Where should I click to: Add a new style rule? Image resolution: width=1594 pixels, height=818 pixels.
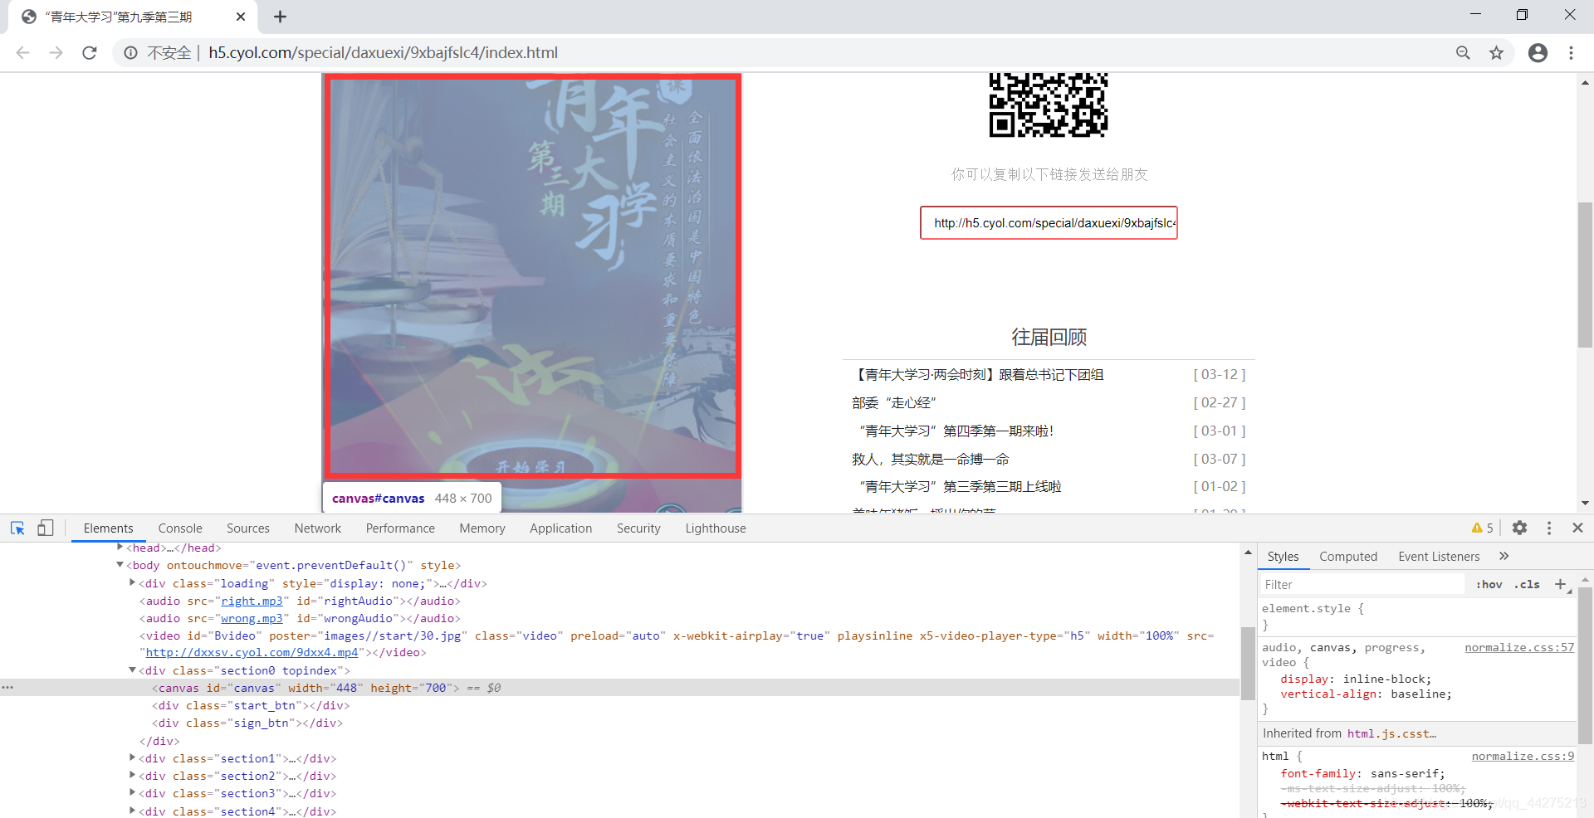1561,584
